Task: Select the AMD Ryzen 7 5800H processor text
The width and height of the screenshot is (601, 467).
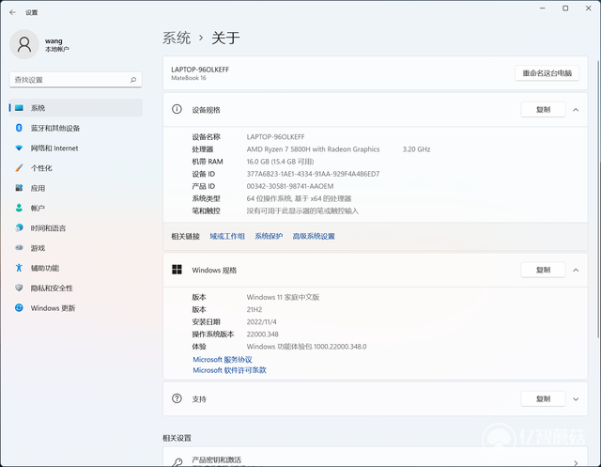Action: (x=313, y=149)
